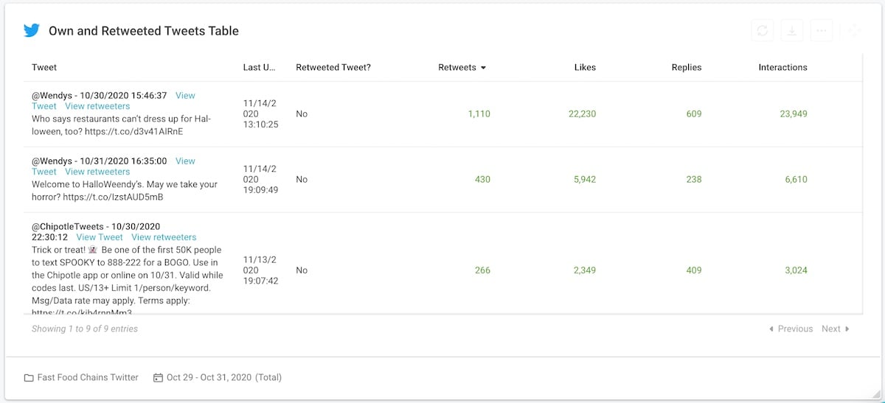View retweeters of ChipotleTweets post
Screen dimensions: 885x403
click(x=164, y=237)
